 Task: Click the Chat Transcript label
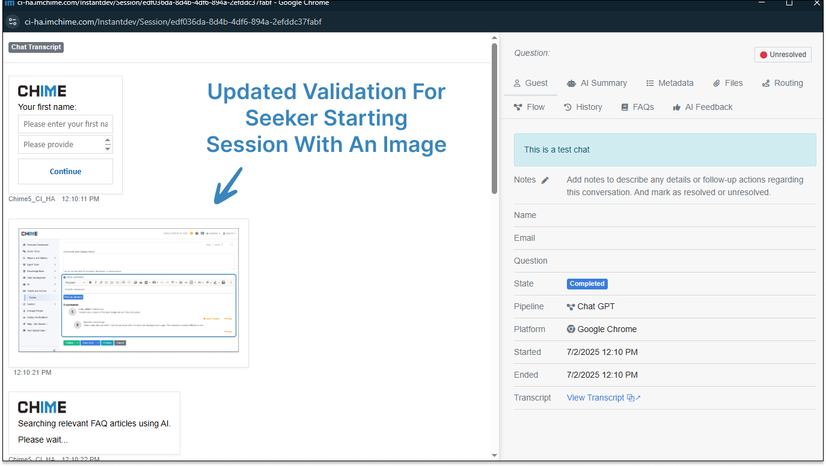click(36, 47)
